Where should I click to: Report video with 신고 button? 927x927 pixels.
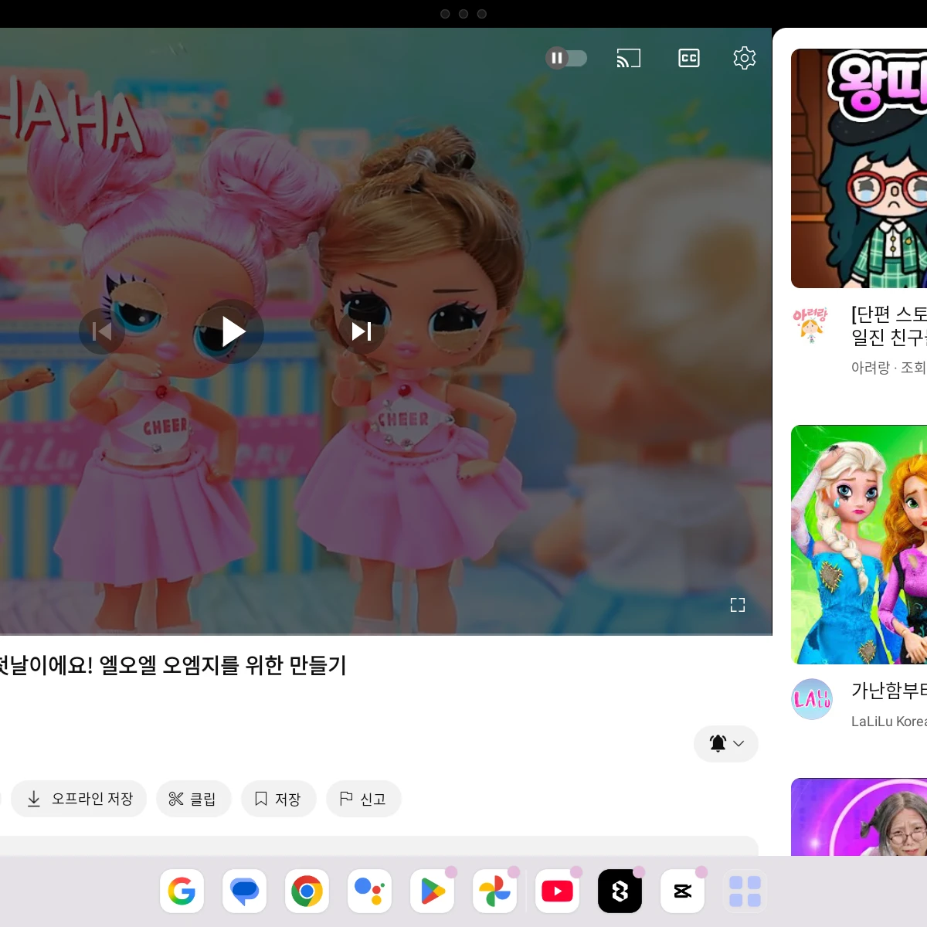pos(363,799)
